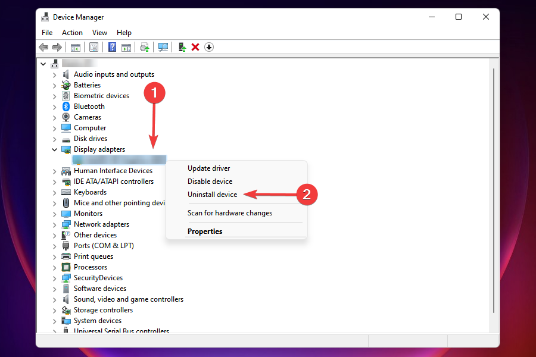
Task: Choose Uninstall device from context menu
Action: click(212, 195)
